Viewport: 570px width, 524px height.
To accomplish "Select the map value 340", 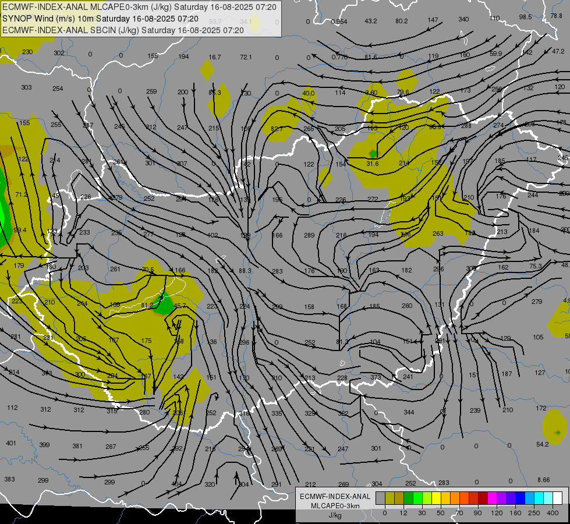I will pos(463,19).
